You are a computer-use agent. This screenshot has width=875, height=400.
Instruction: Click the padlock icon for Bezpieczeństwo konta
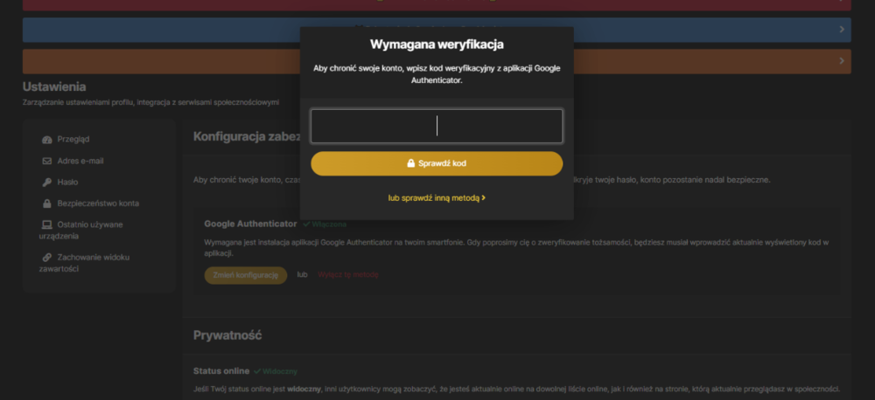click(47, 203)
